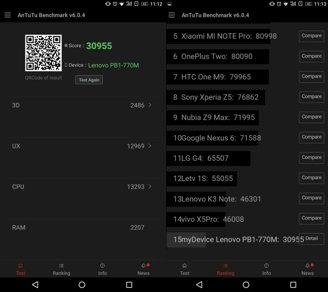Select Nubia Z9 Max: 71995 entry
The height and width of the screenshot is (292, 328).
pos(214,117)
